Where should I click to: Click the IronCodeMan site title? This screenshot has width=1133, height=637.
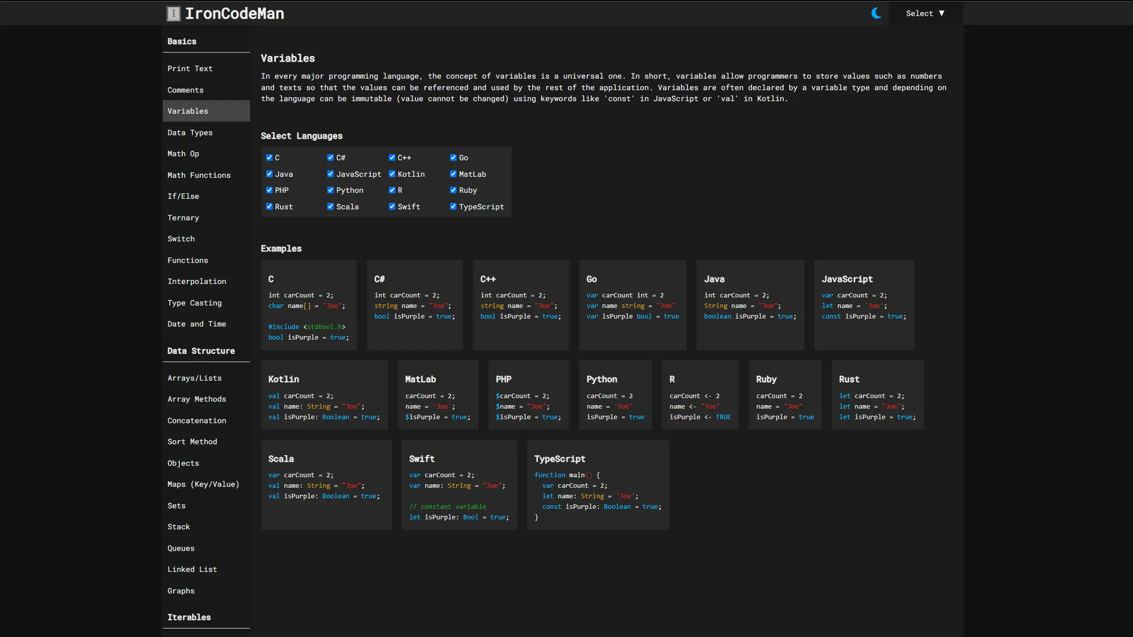coord(235,14)
